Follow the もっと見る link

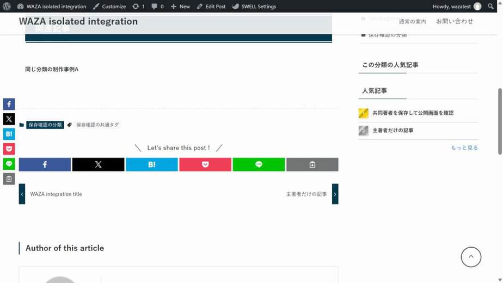pos(464,147)
